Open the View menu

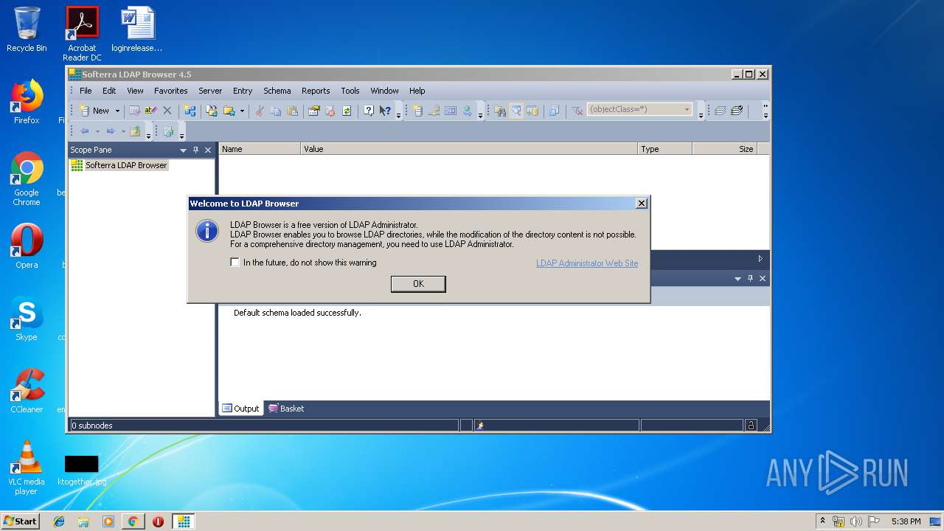135,91
